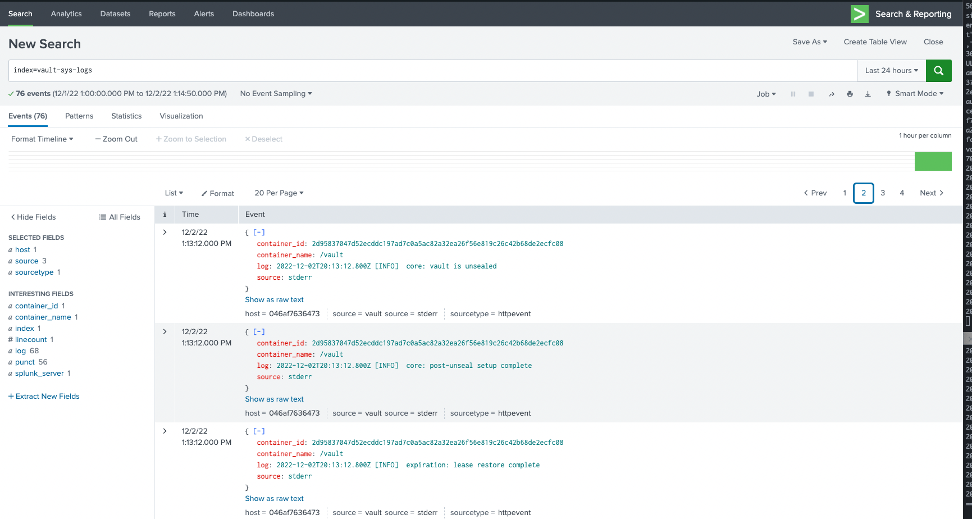Click Show as raw text on the first event
Viewport: 972px width, 519px height.
point(274,299)
